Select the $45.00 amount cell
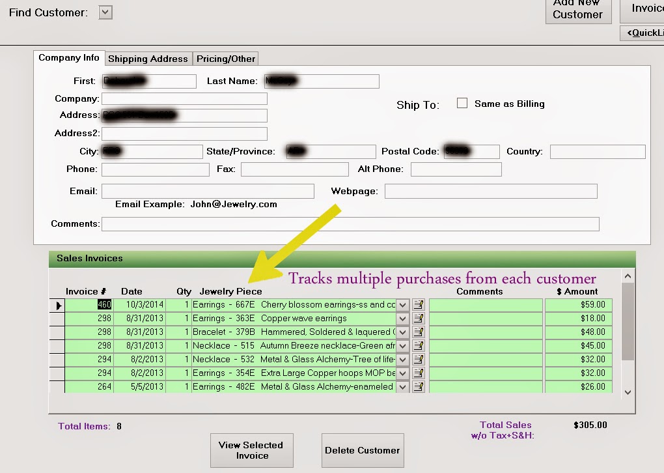Viewport: 664px width, 473px height. pos(579,346)
